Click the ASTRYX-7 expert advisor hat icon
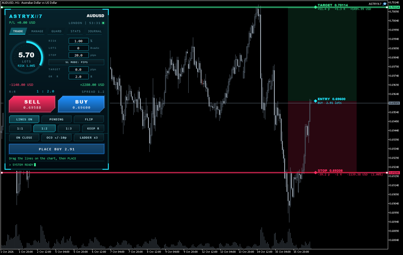Viewport: 403px width, 255px height. click(x=385, y=4)
